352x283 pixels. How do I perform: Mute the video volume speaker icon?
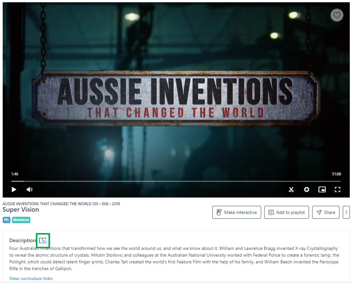coord(29,190)
